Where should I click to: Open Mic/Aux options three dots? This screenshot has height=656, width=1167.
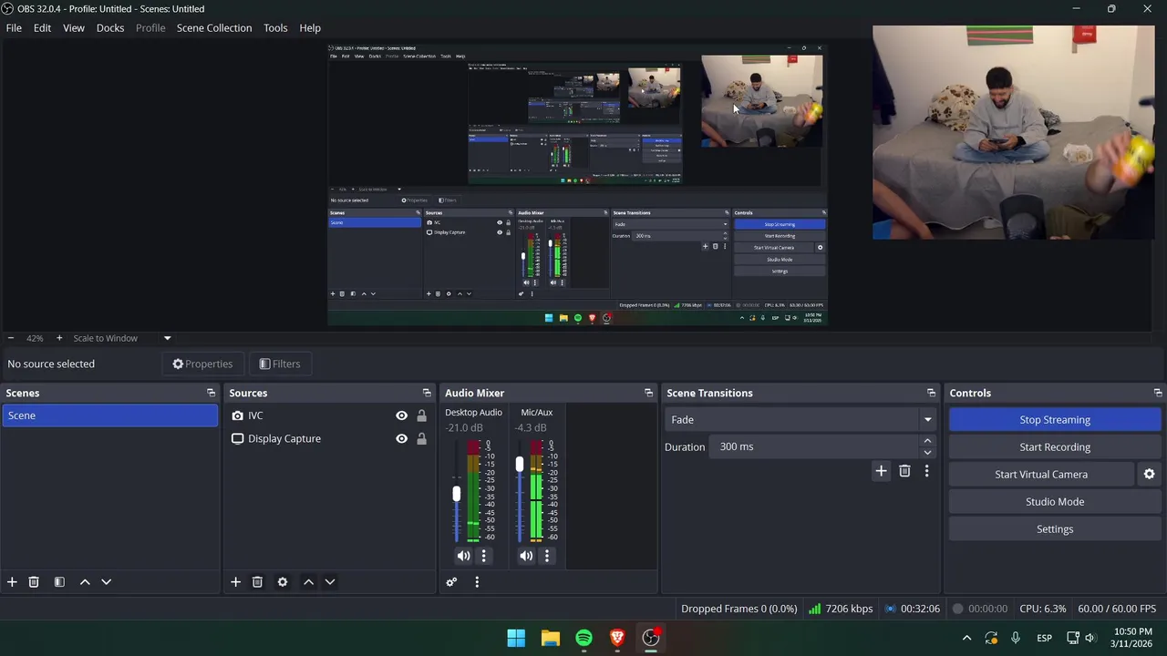click(x=547, y=556)
